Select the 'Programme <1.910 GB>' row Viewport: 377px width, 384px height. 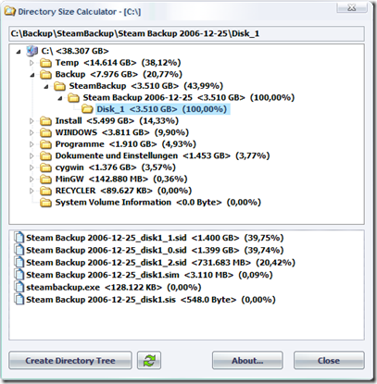click(126, 144)
